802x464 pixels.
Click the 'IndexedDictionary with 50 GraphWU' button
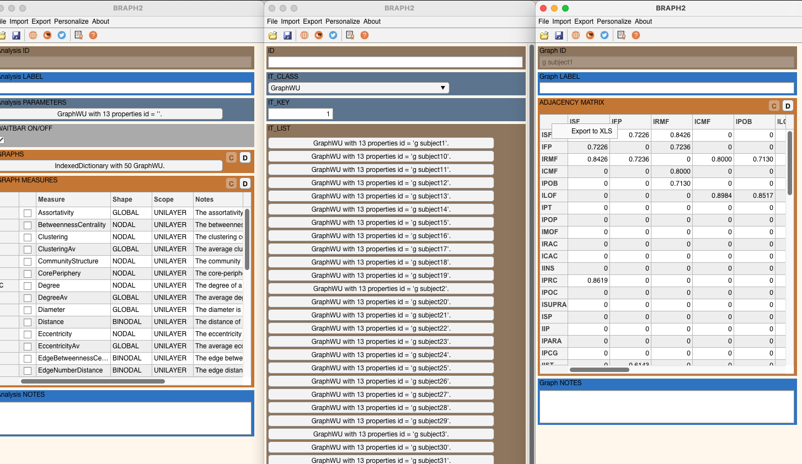point(110,166)
